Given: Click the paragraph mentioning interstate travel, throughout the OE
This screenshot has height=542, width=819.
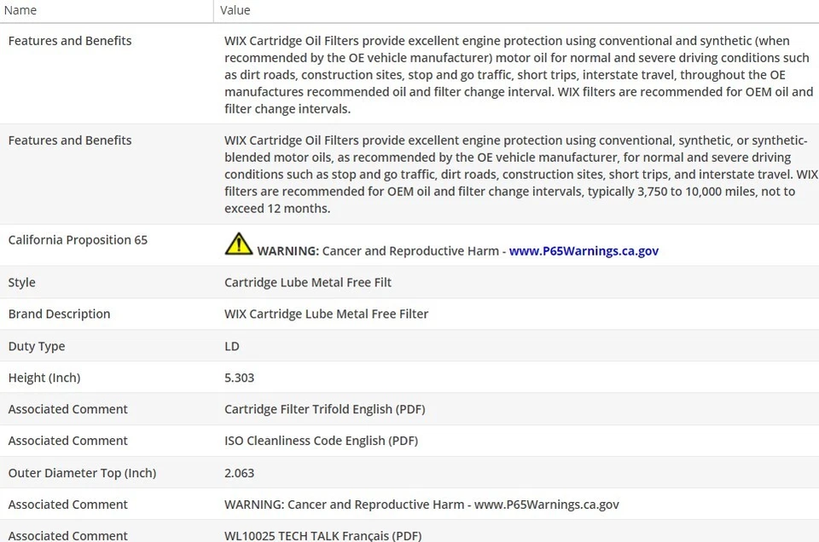Looking at the screenshot, I should tap(519, 75).
